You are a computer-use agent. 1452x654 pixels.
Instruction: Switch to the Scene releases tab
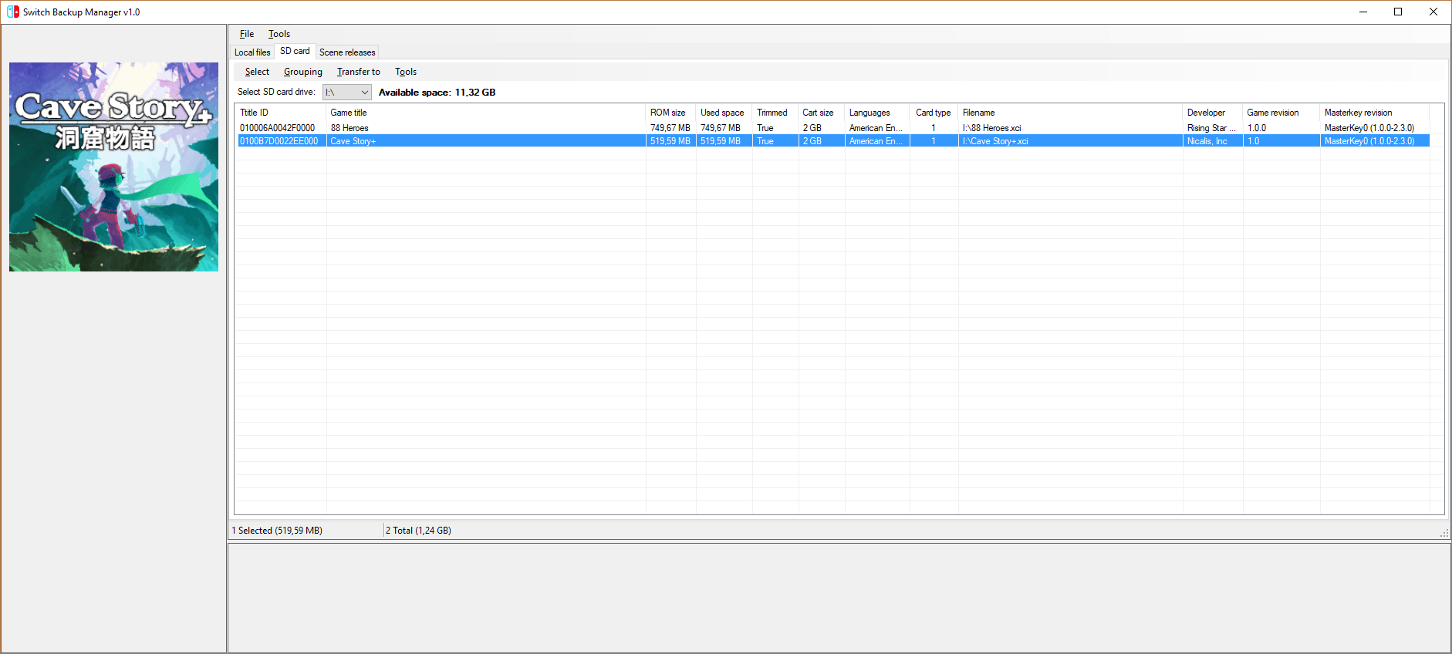click(x=347, y=52)
